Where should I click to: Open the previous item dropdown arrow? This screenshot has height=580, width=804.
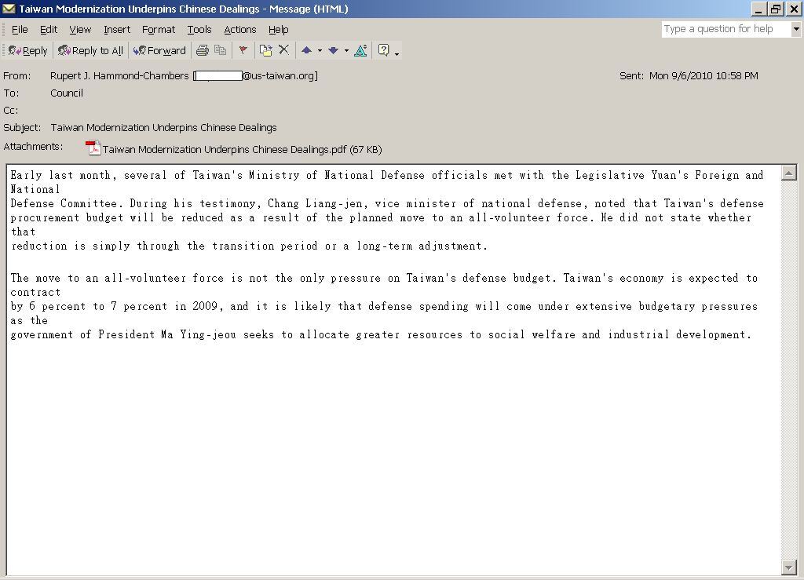tap(320, 51)
